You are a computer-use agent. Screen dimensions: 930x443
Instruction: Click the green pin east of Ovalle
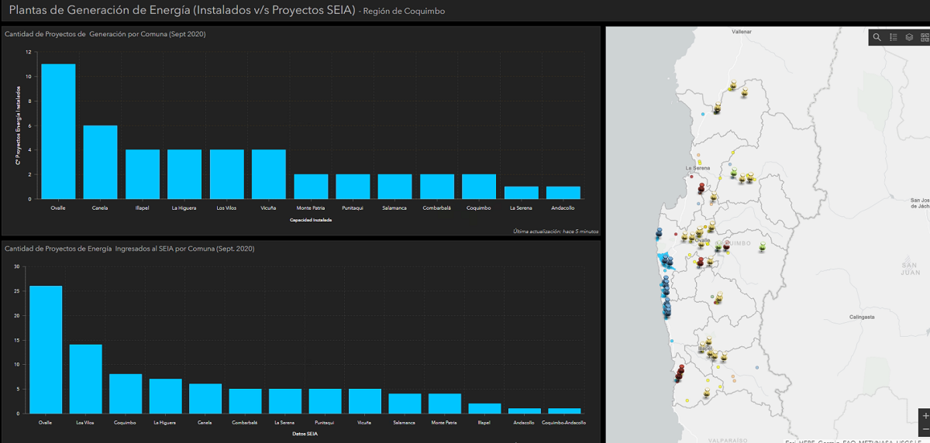coord(763,246)
